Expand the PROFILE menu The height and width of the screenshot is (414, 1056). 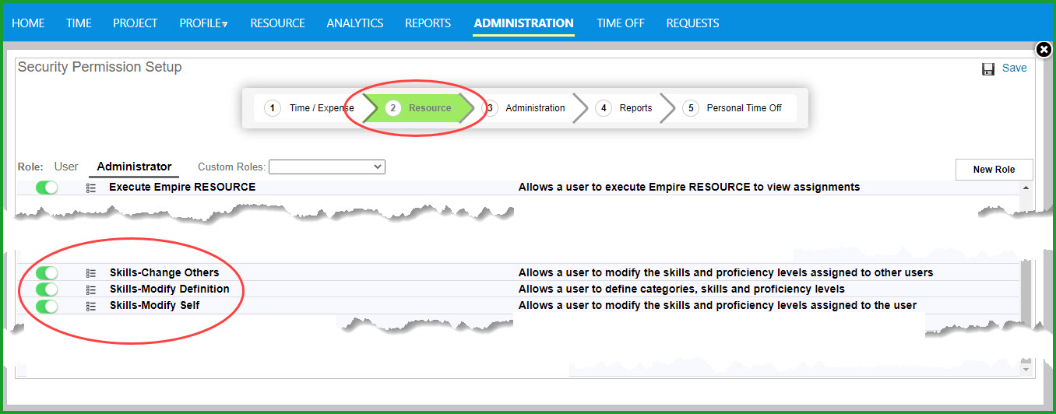pyautogui.click(x=203, y=23)
